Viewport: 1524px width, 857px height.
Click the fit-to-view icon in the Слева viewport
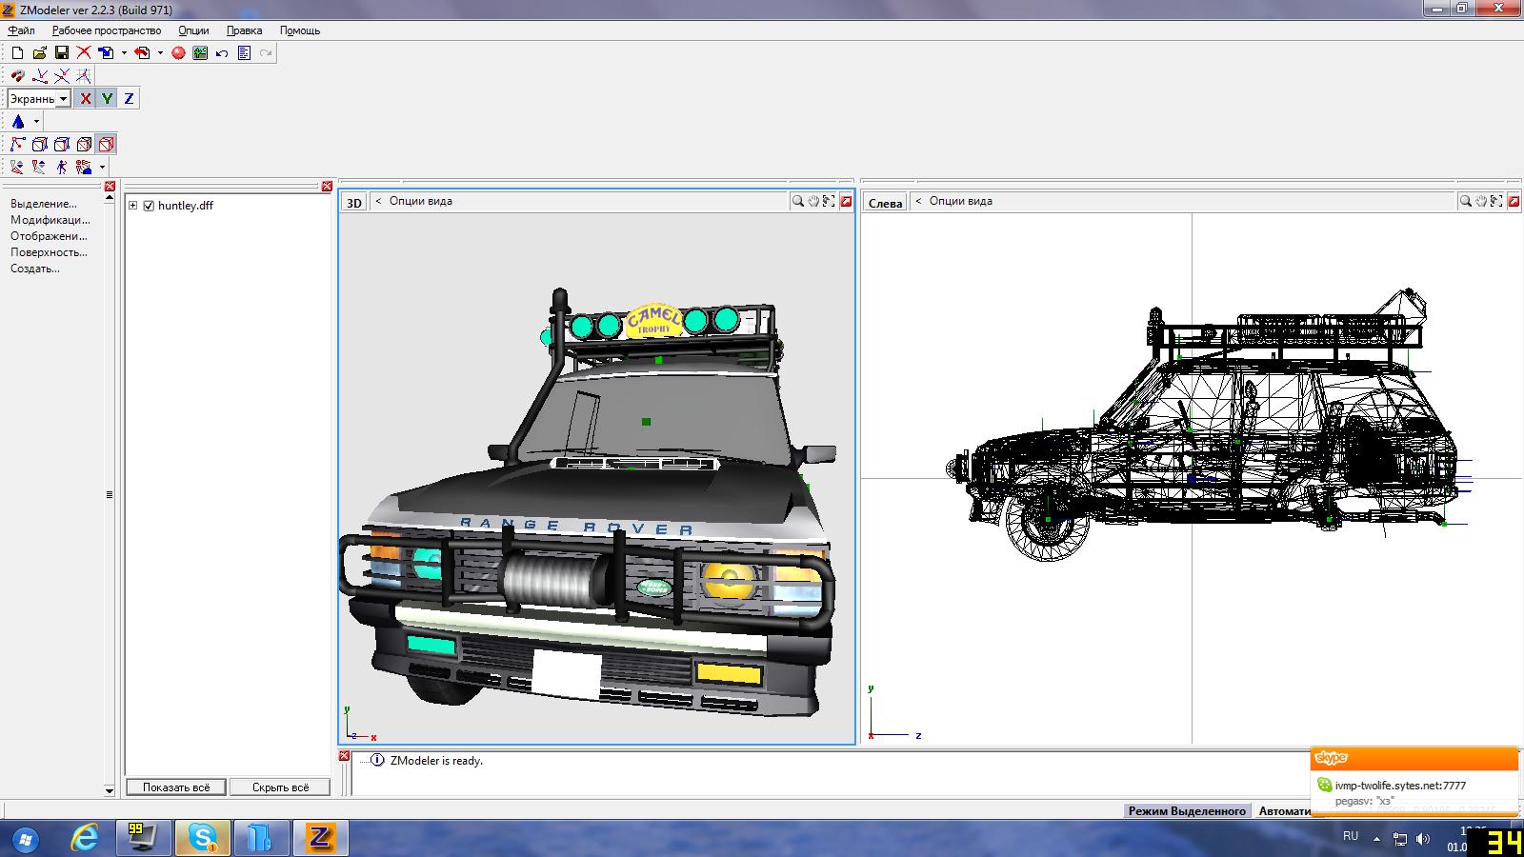pos(1496,201)
